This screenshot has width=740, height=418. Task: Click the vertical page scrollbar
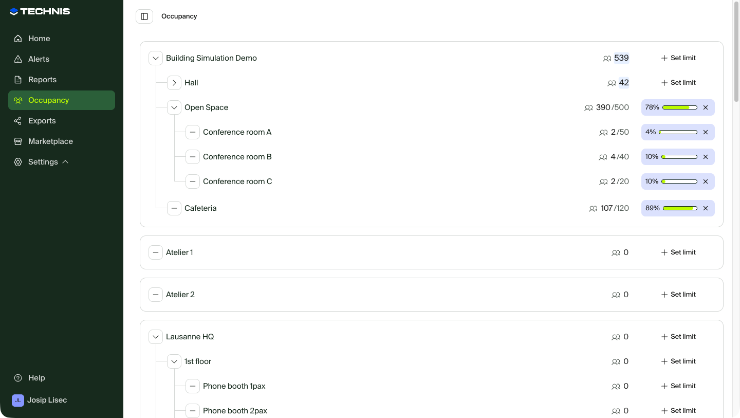[736, 51]
